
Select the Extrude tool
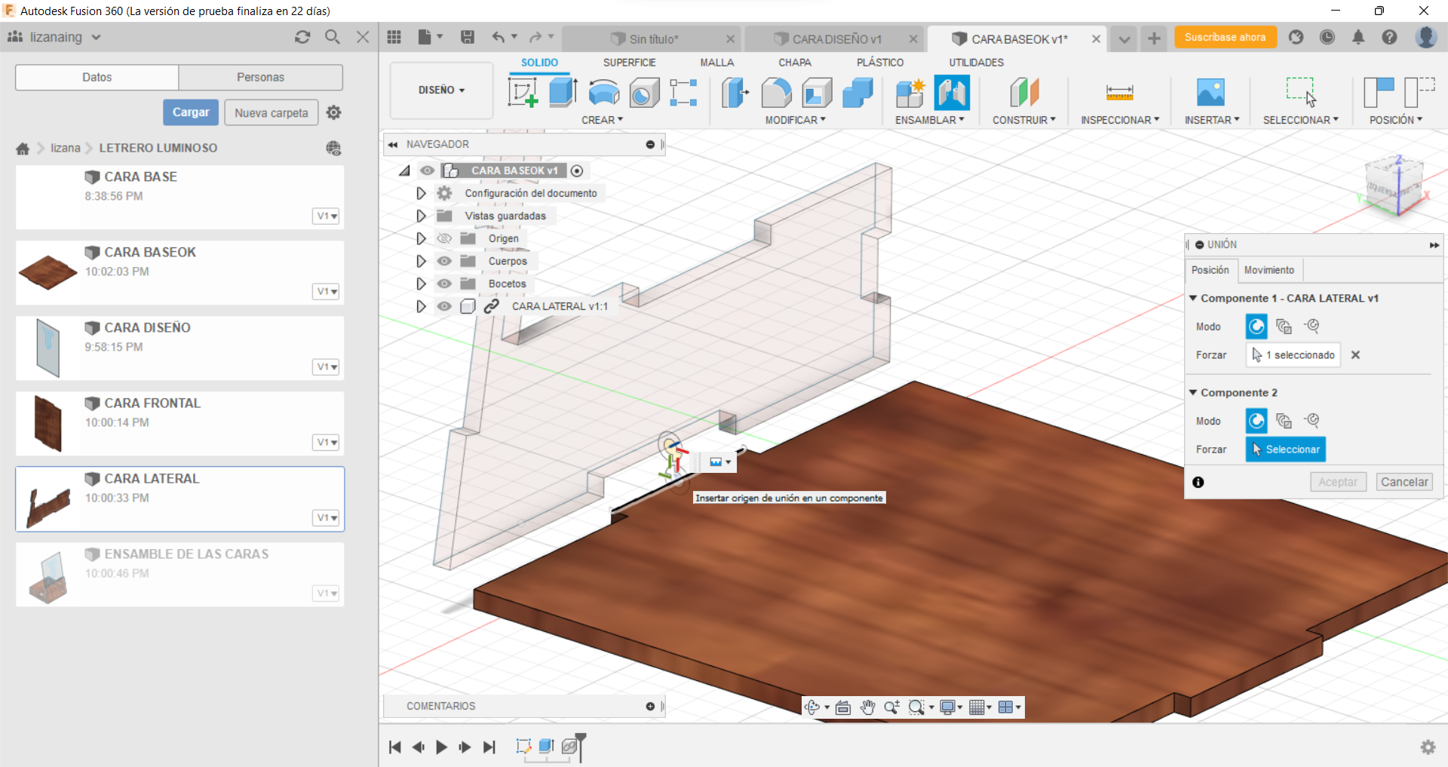(x=563, y=93)
